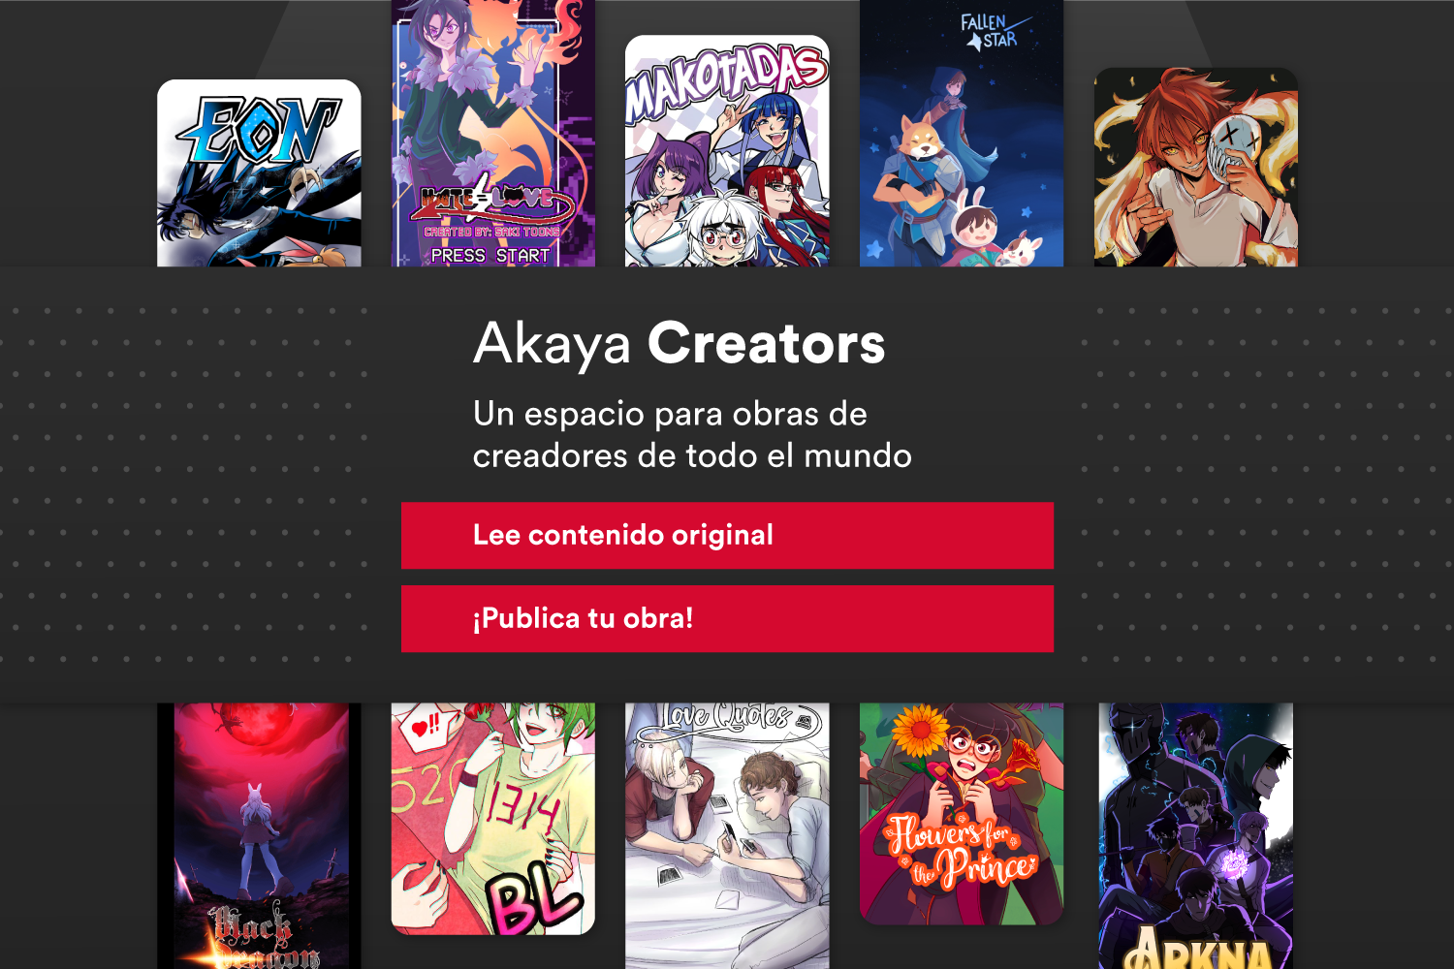Open the Black Dragon red moon cover
This screenshot has height=969, width=1454.
[x=259, y=835]
